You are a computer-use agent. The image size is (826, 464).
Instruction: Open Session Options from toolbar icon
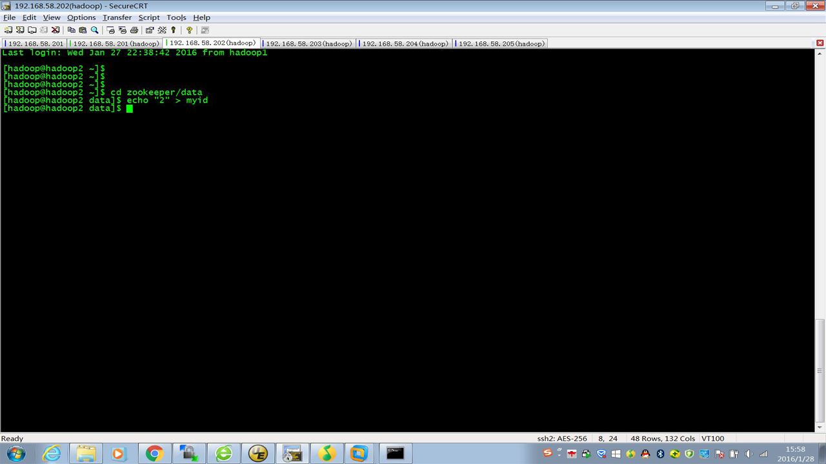(x=150, y=30)
